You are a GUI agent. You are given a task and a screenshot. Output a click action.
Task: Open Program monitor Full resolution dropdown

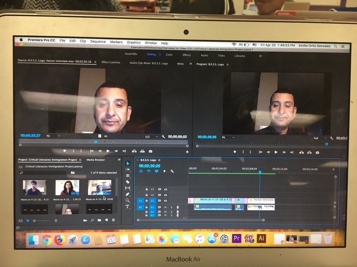point(320,138)
